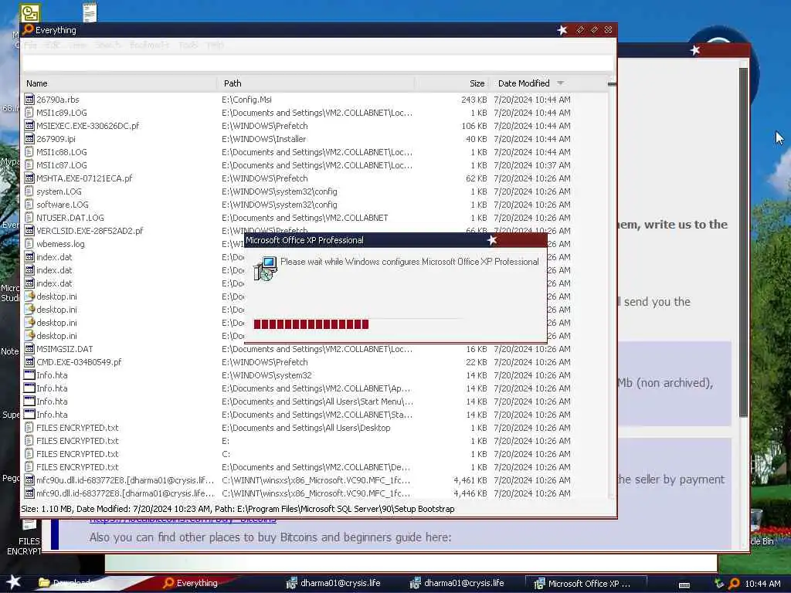Click the star button in Everything title bar
791x593 pixels.
pyautogui.click(x=562, y=30)
